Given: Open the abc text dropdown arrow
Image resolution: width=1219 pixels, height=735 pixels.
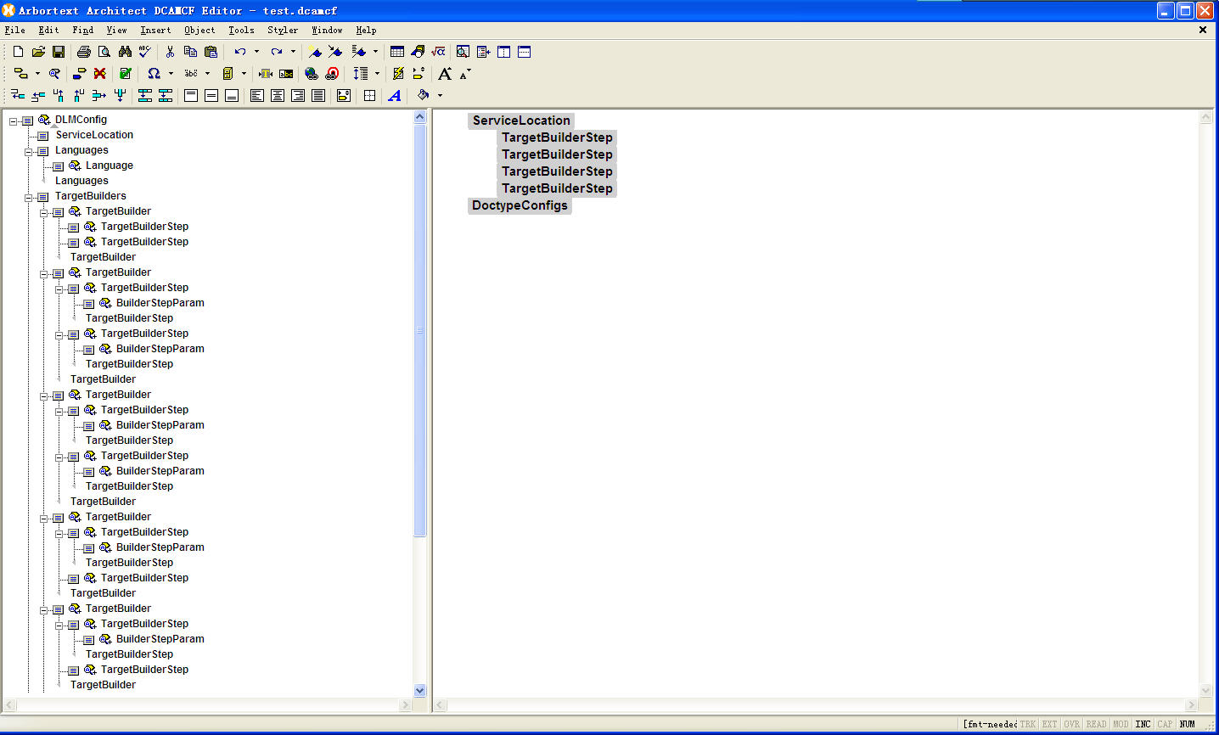Looking at the screenshot, I should coord(207,74).
